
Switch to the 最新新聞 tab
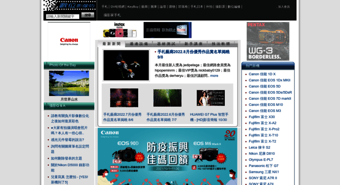[111, 44]
